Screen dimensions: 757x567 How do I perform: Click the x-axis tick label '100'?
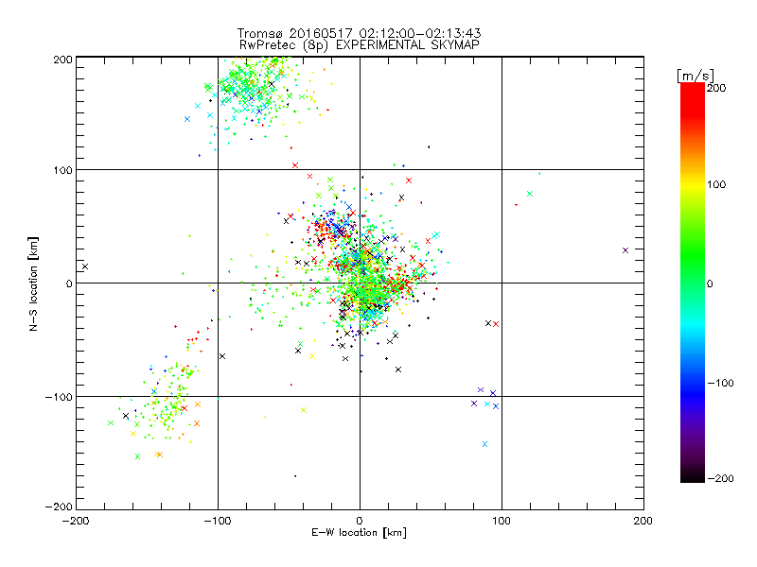[x=502, y=521]
